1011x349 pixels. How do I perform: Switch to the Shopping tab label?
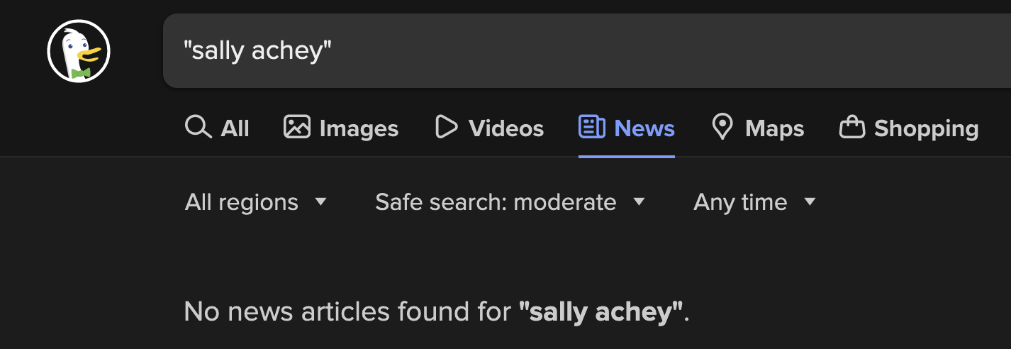pyautogui.click(x=926, y=128)
